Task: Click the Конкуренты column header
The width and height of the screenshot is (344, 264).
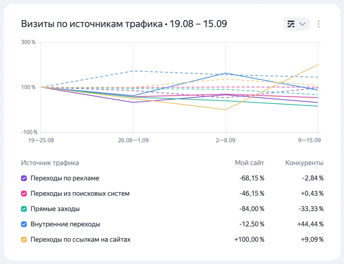Action: click(x=304, y=163)
